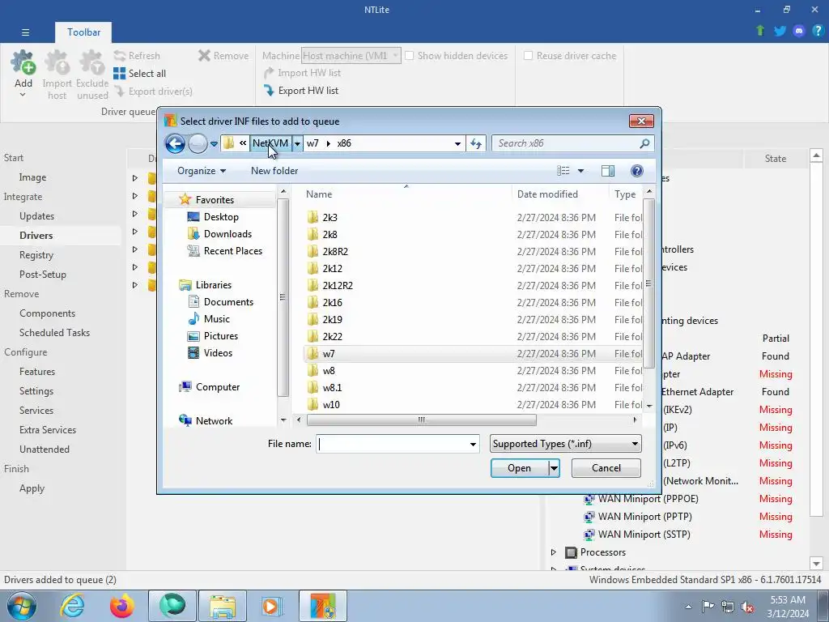Select Recent Places in navigation pane

coord(233,251)
